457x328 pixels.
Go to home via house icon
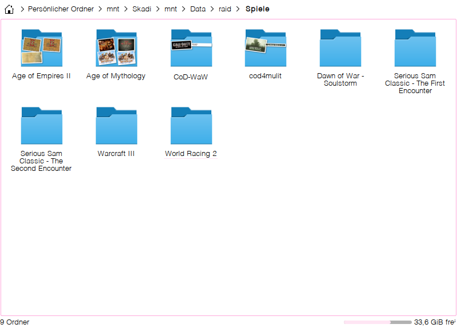tap(9, 9)
